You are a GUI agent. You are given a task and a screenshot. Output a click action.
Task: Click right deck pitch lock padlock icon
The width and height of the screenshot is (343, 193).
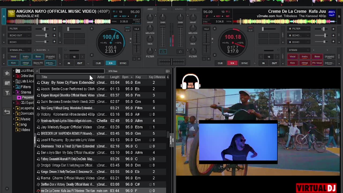212,39
